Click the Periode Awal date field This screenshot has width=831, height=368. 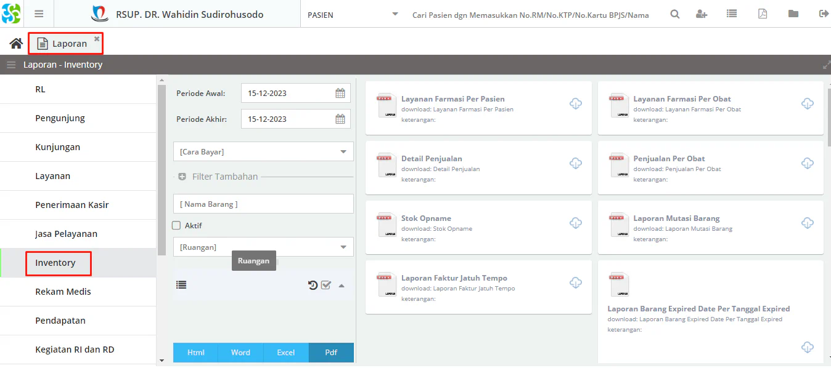[296, 94]
